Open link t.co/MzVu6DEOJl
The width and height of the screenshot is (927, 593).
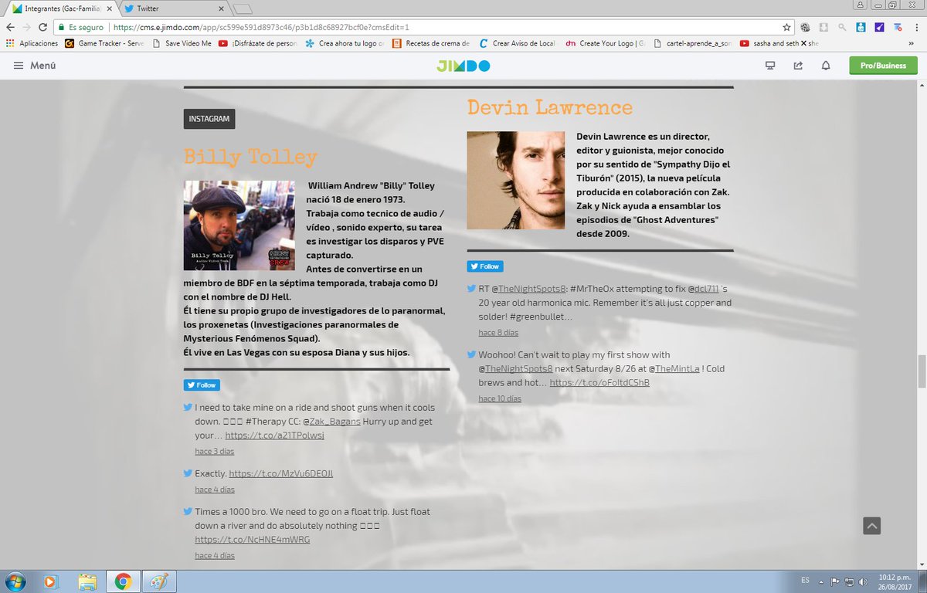(281, 473)
